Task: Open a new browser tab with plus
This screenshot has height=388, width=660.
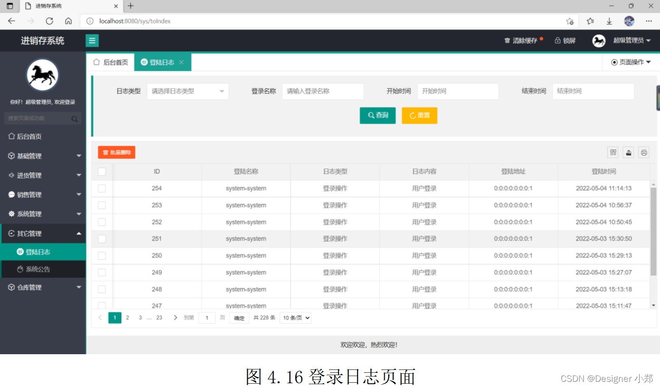Action: click(131, 6)
